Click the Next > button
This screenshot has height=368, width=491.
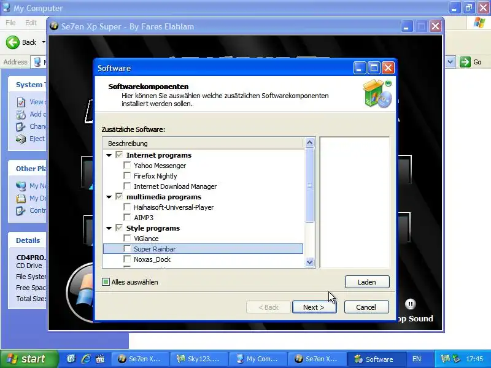click(314, 307)
